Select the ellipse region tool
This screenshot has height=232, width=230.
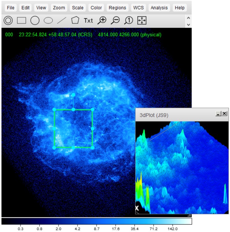(x=48, y=21)
